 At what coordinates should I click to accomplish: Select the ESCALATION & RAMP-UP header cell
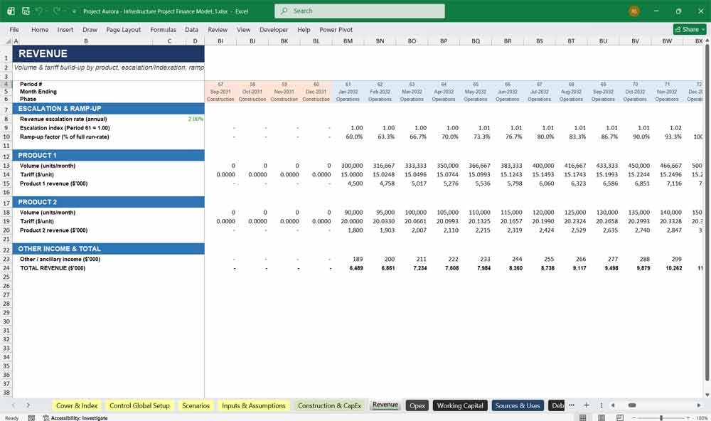coord(108,109)
